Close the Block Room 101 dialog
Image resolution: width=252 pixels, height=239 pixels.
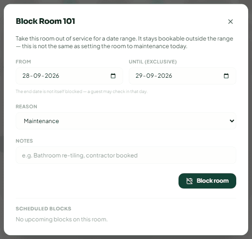[231, 21]
